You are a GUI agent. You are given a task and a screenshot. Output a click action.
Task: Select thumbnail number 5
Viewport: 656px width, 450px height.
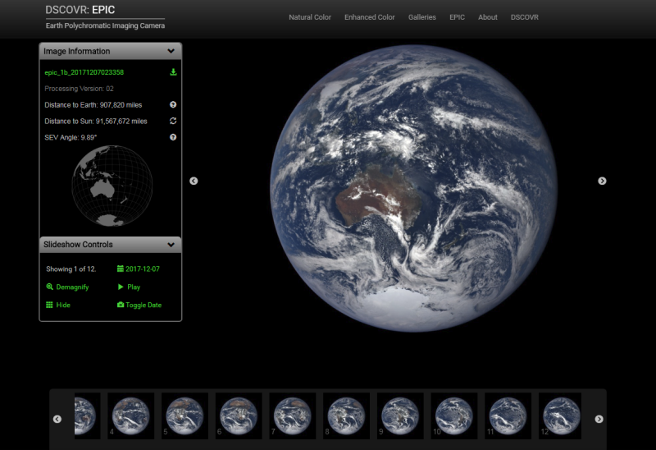click(185, 416)
